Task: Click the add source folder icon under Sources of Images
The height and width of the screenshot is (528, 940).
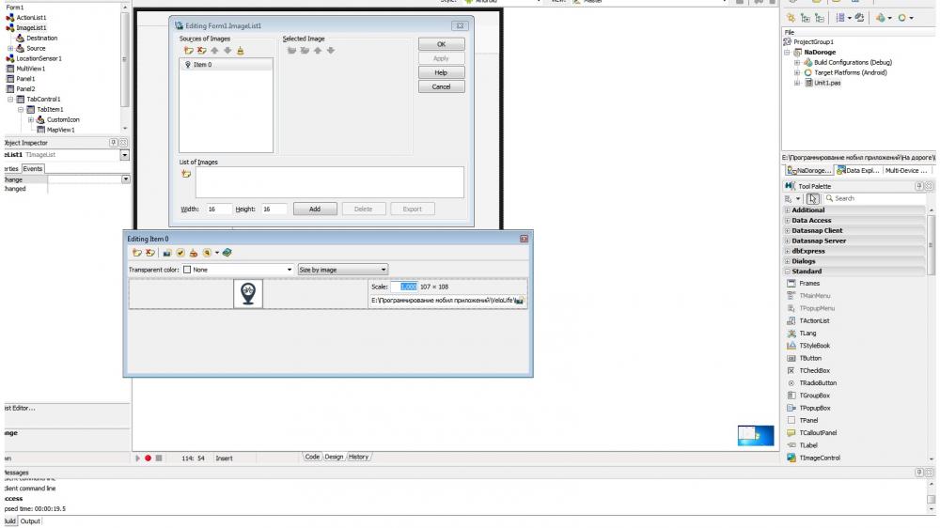Action: [x=188, y=51]
